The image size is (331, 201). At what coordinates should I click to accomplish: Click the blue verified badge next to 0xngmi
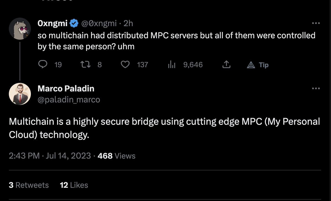[74, 23]
